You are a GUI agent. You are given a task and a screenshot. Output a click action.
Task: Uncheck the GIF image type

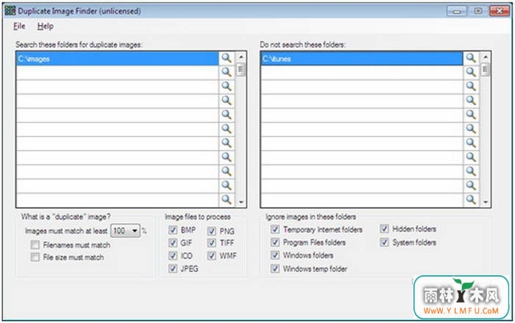click(x=173, y=243)
